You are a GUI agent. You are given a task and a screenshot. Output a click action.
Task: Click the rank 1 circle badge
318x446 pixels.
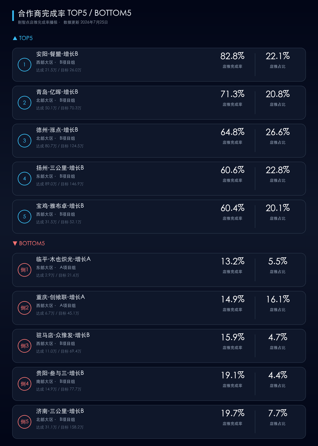coord(24,65)
